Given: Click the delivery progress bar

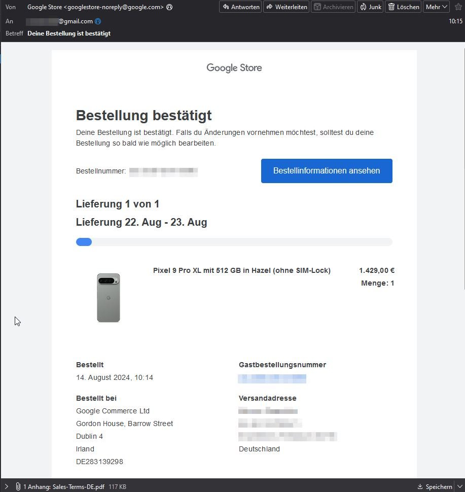Looking at the screenshot, I should coord(234,242).
